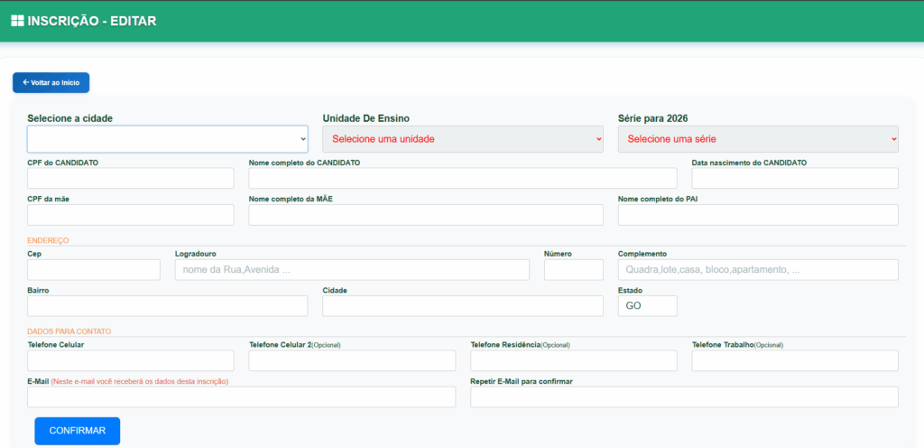
Task: Focus the Nome completo da MÃE field
Action: click(426, 215)
